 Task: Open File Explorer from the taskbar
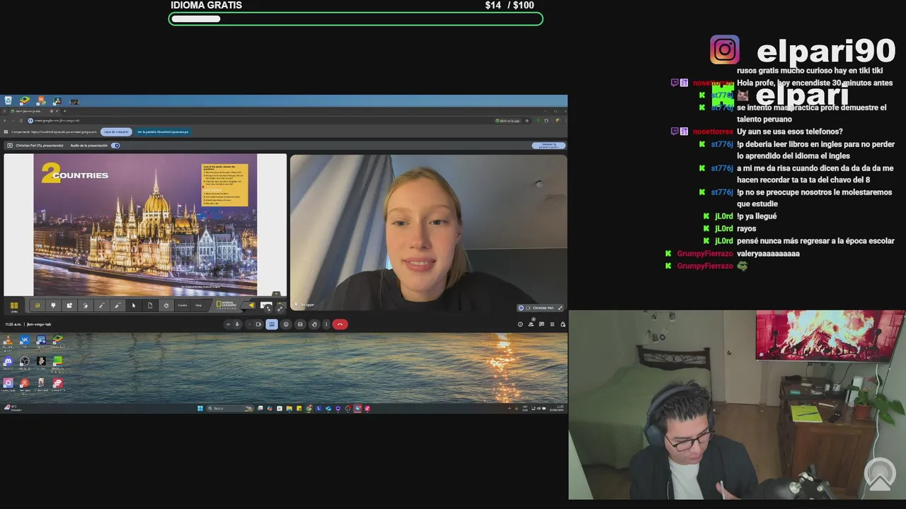[x=289, y=409]
